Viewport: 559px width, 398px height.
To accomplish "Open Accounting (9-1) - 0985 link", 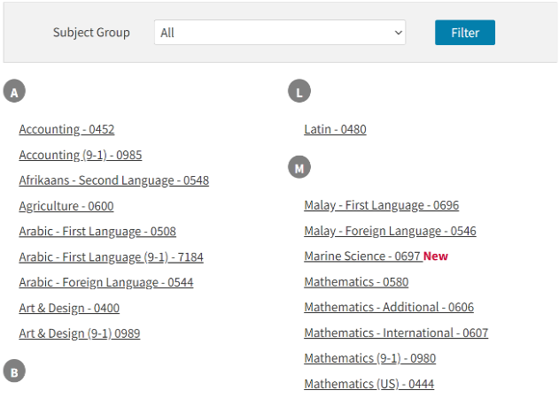I will click(x=81, y=155).
